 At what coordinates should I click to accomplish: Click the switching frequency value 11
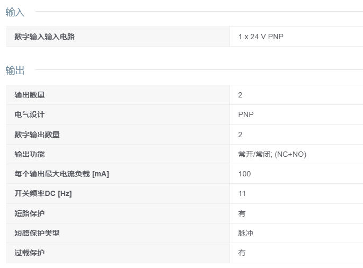tap(242, 193)
